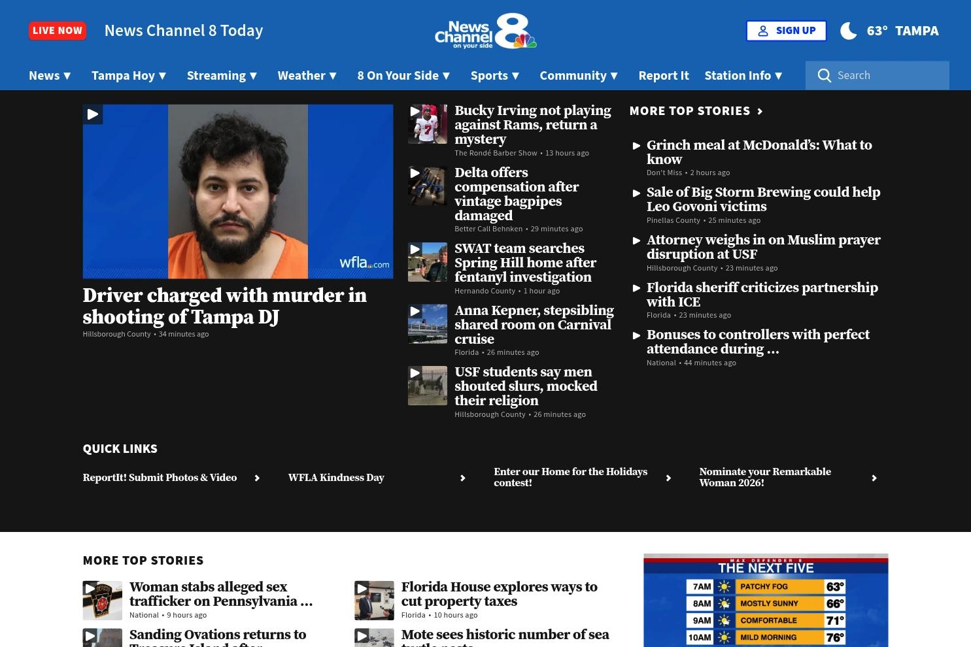Open 'USF students say men shouted slurs' article
This screenshot has height=647, width=971.
526,386
